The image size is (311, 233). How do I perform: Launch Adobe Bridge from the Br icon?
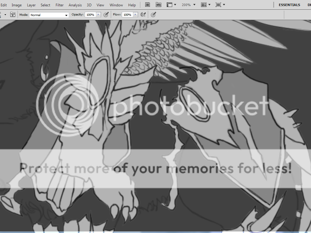tap(148, 5)
